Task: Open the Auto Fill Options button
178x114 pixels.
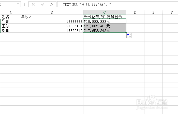Action: [129, 35]
